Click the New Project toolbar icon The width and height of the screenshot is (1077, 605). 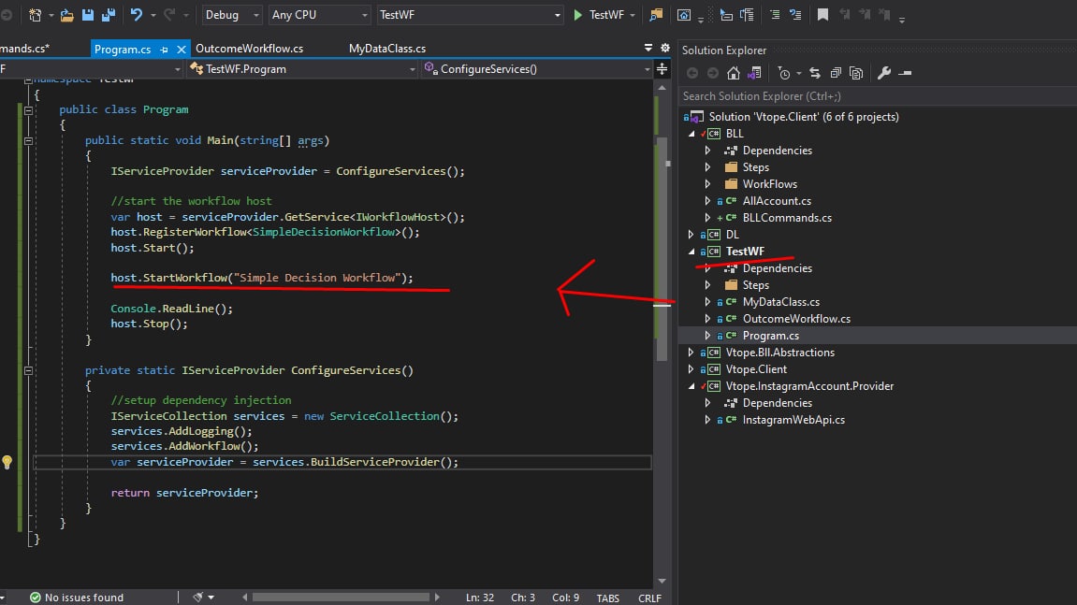click(x=35, y=14)
